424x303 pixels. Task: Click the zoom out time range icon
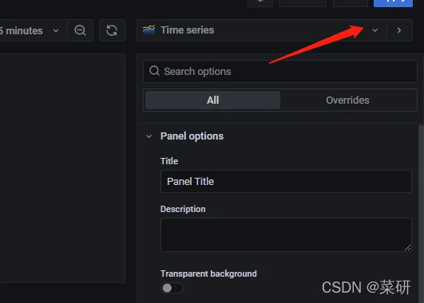click(x=80, y=30)
